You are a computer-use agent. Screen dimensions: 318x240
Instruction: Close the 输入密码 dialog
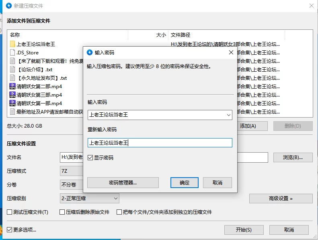coord(231,52)
